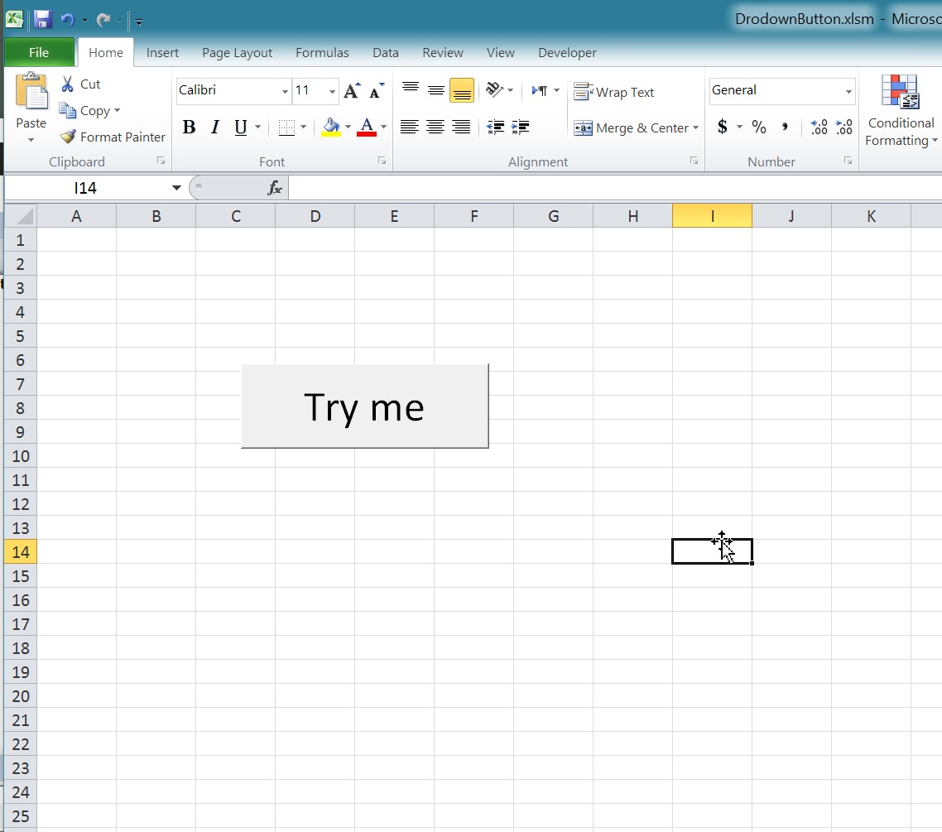Expand the General number format dropdown
This screenshot has width=942, height=832.
tap(848, 91)
